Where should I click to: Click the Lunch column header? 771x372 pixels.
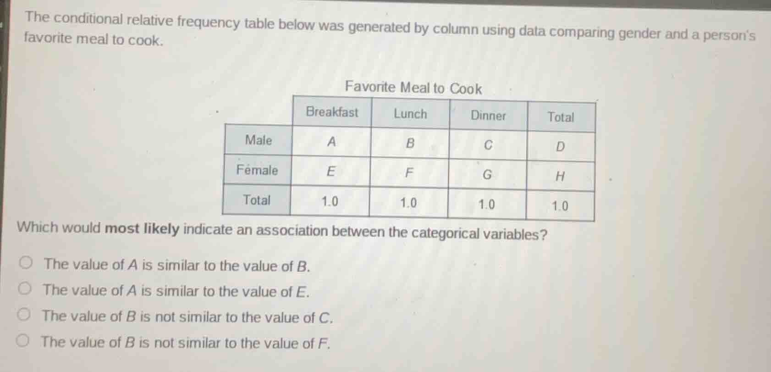pyautogui.click(x=409, y=114)
